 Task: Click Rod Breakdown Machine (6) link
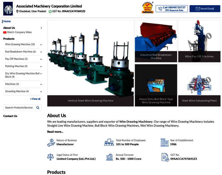pyautogui.click(x=20, y=52)
